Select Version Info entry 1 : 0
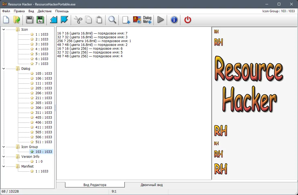The image size is (298, 195). tap(39, 162)
